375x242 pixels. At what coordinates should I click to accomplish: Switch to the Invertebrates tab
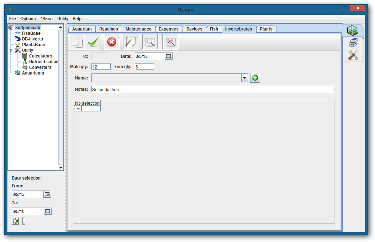pyautogui.click(x=239, y=29)
